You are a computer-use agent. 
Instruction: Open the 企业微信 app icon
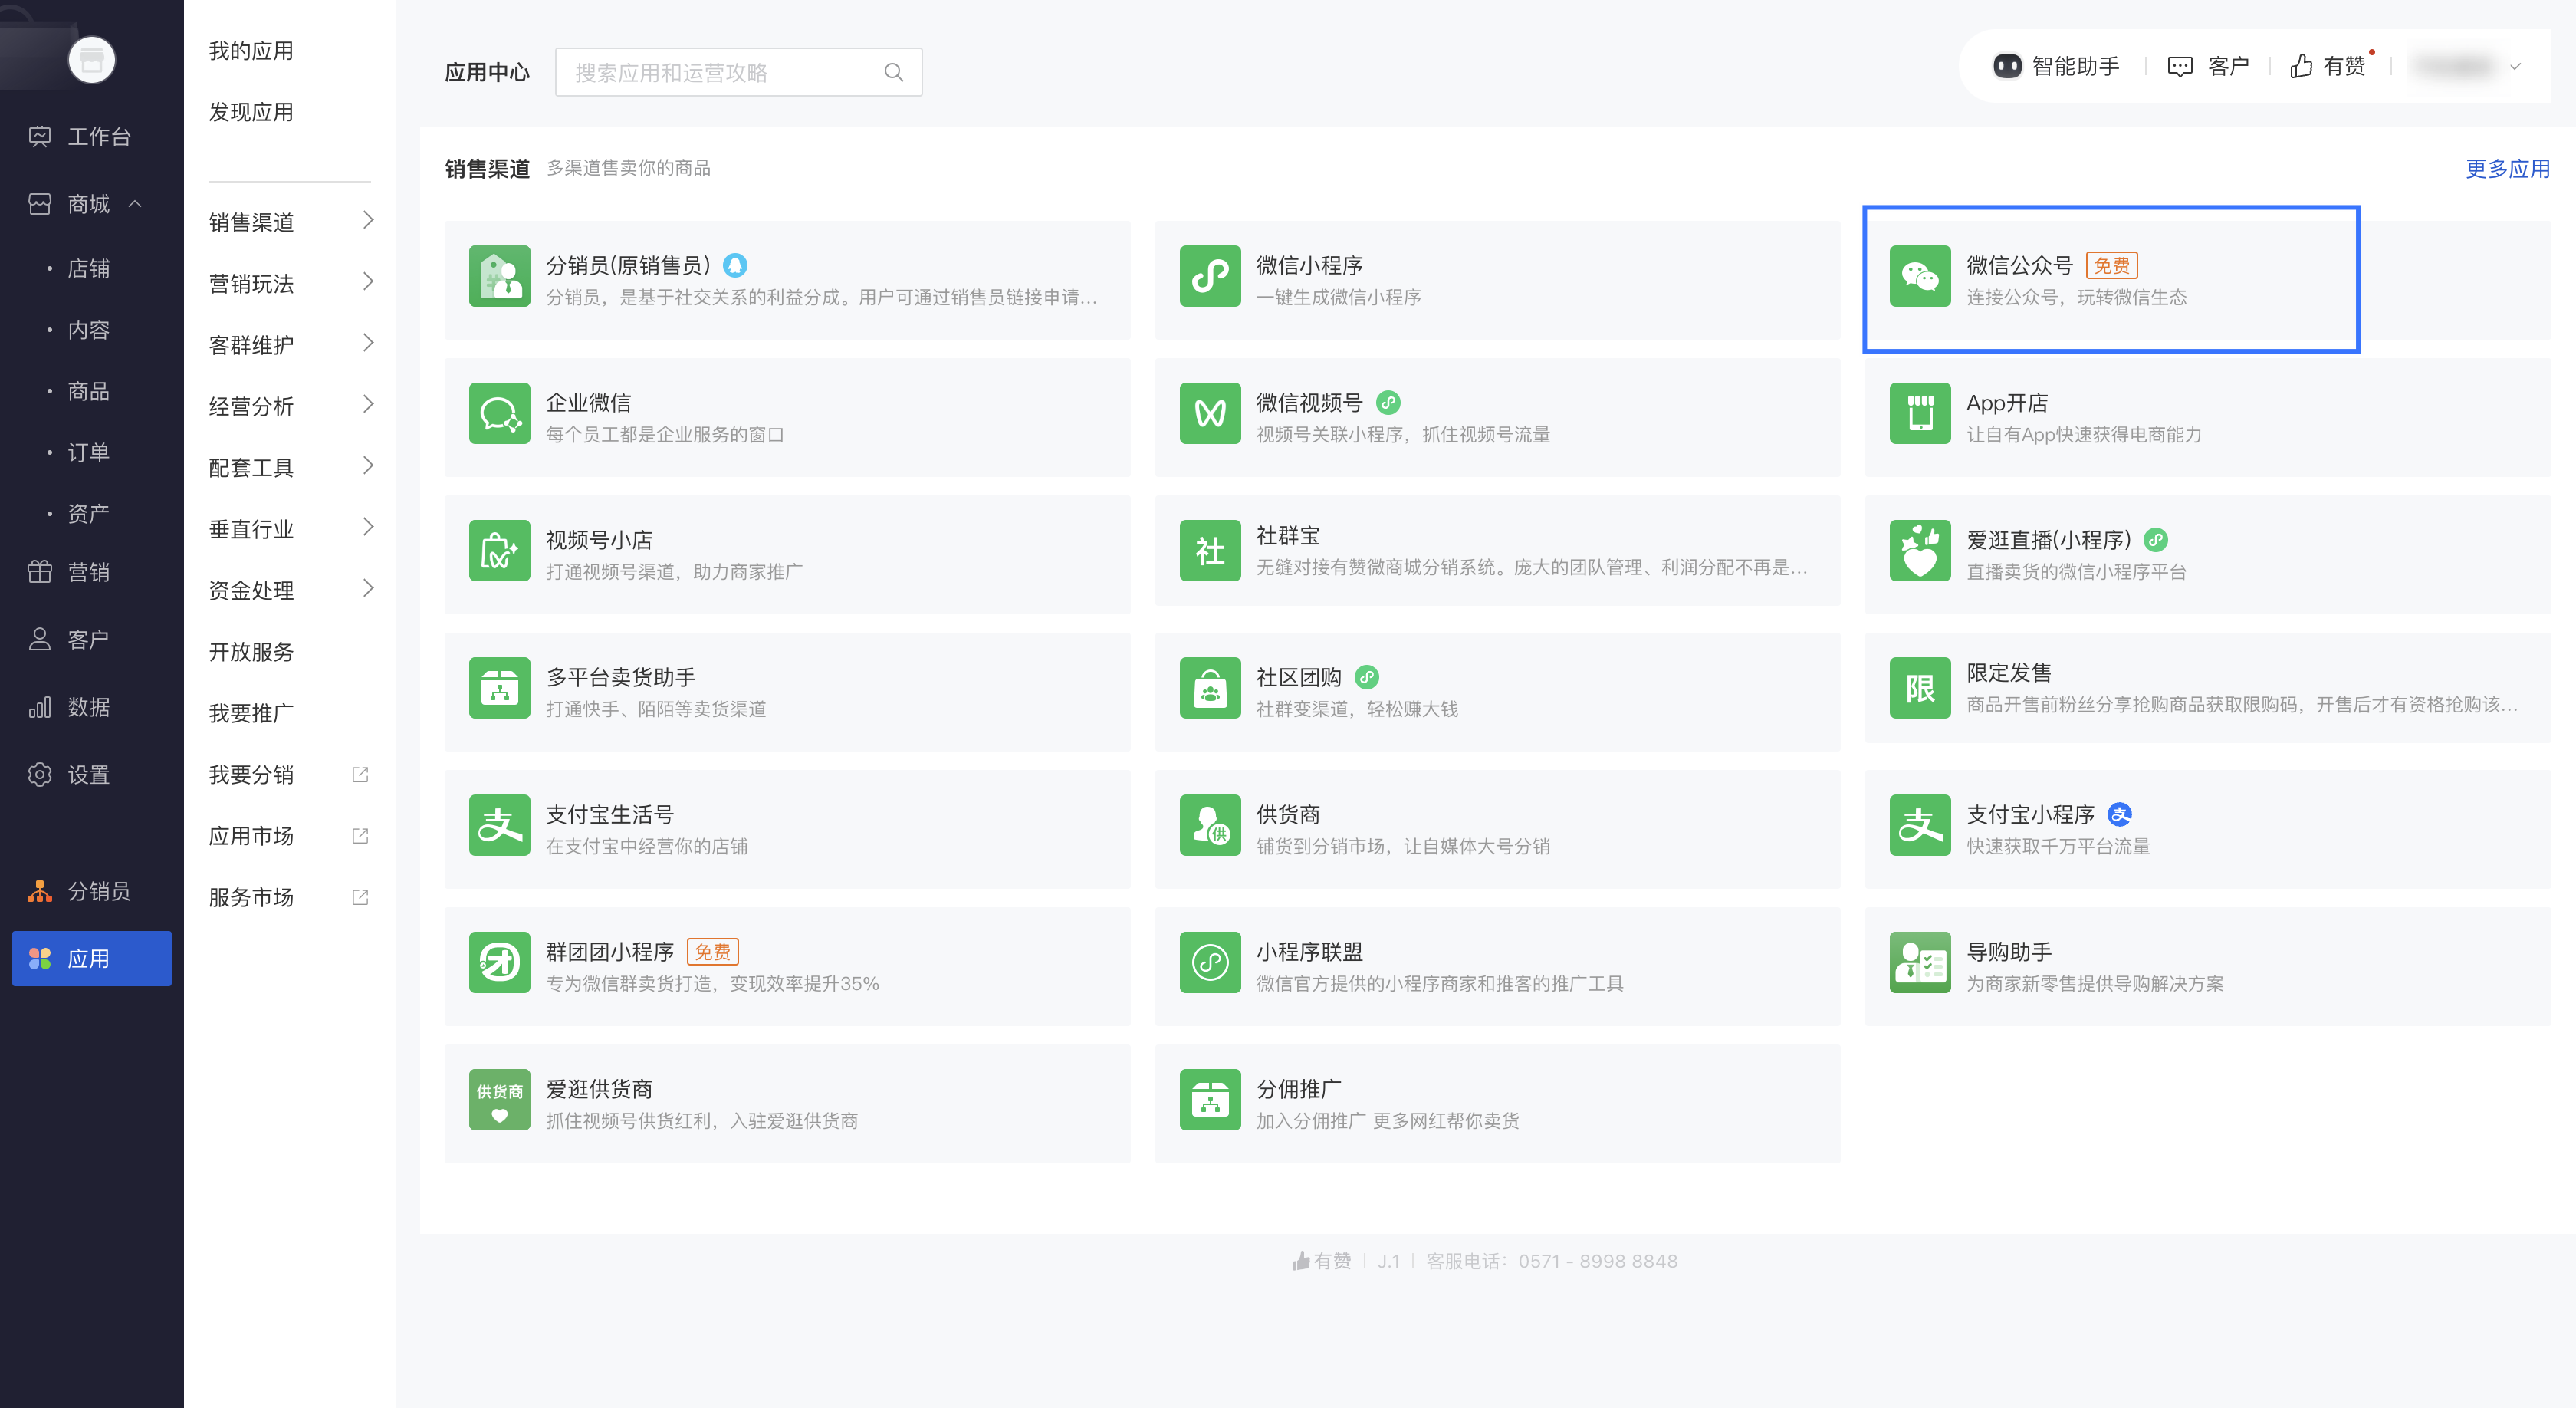(499, 413)
